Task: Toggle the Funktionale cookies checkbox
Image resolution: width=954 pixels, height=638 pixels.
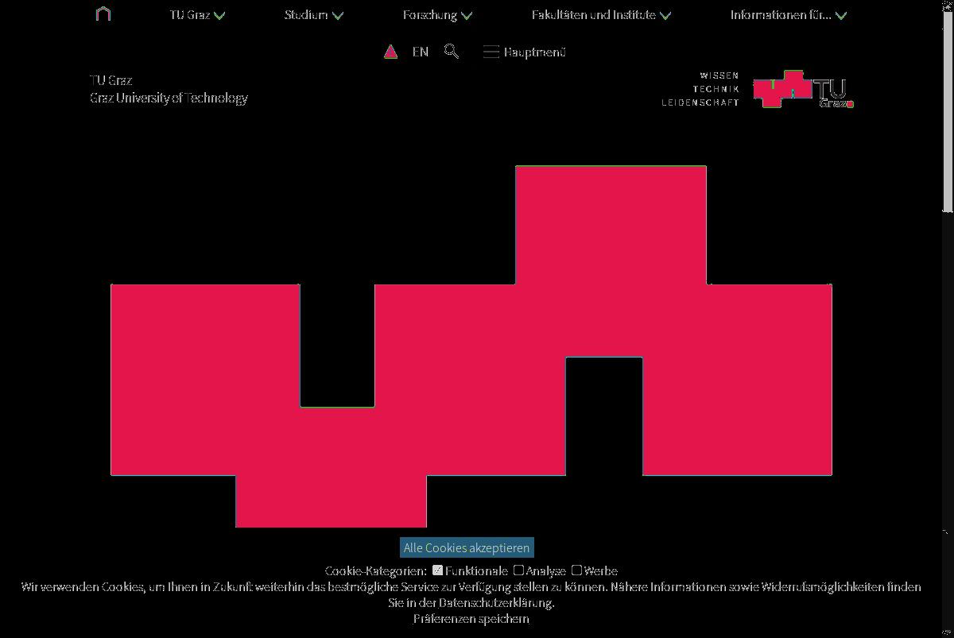Action: tap(438, 570)
